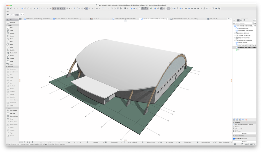Click the Favorites star icon
Screen dimensions: 262x153
point(139,8)
